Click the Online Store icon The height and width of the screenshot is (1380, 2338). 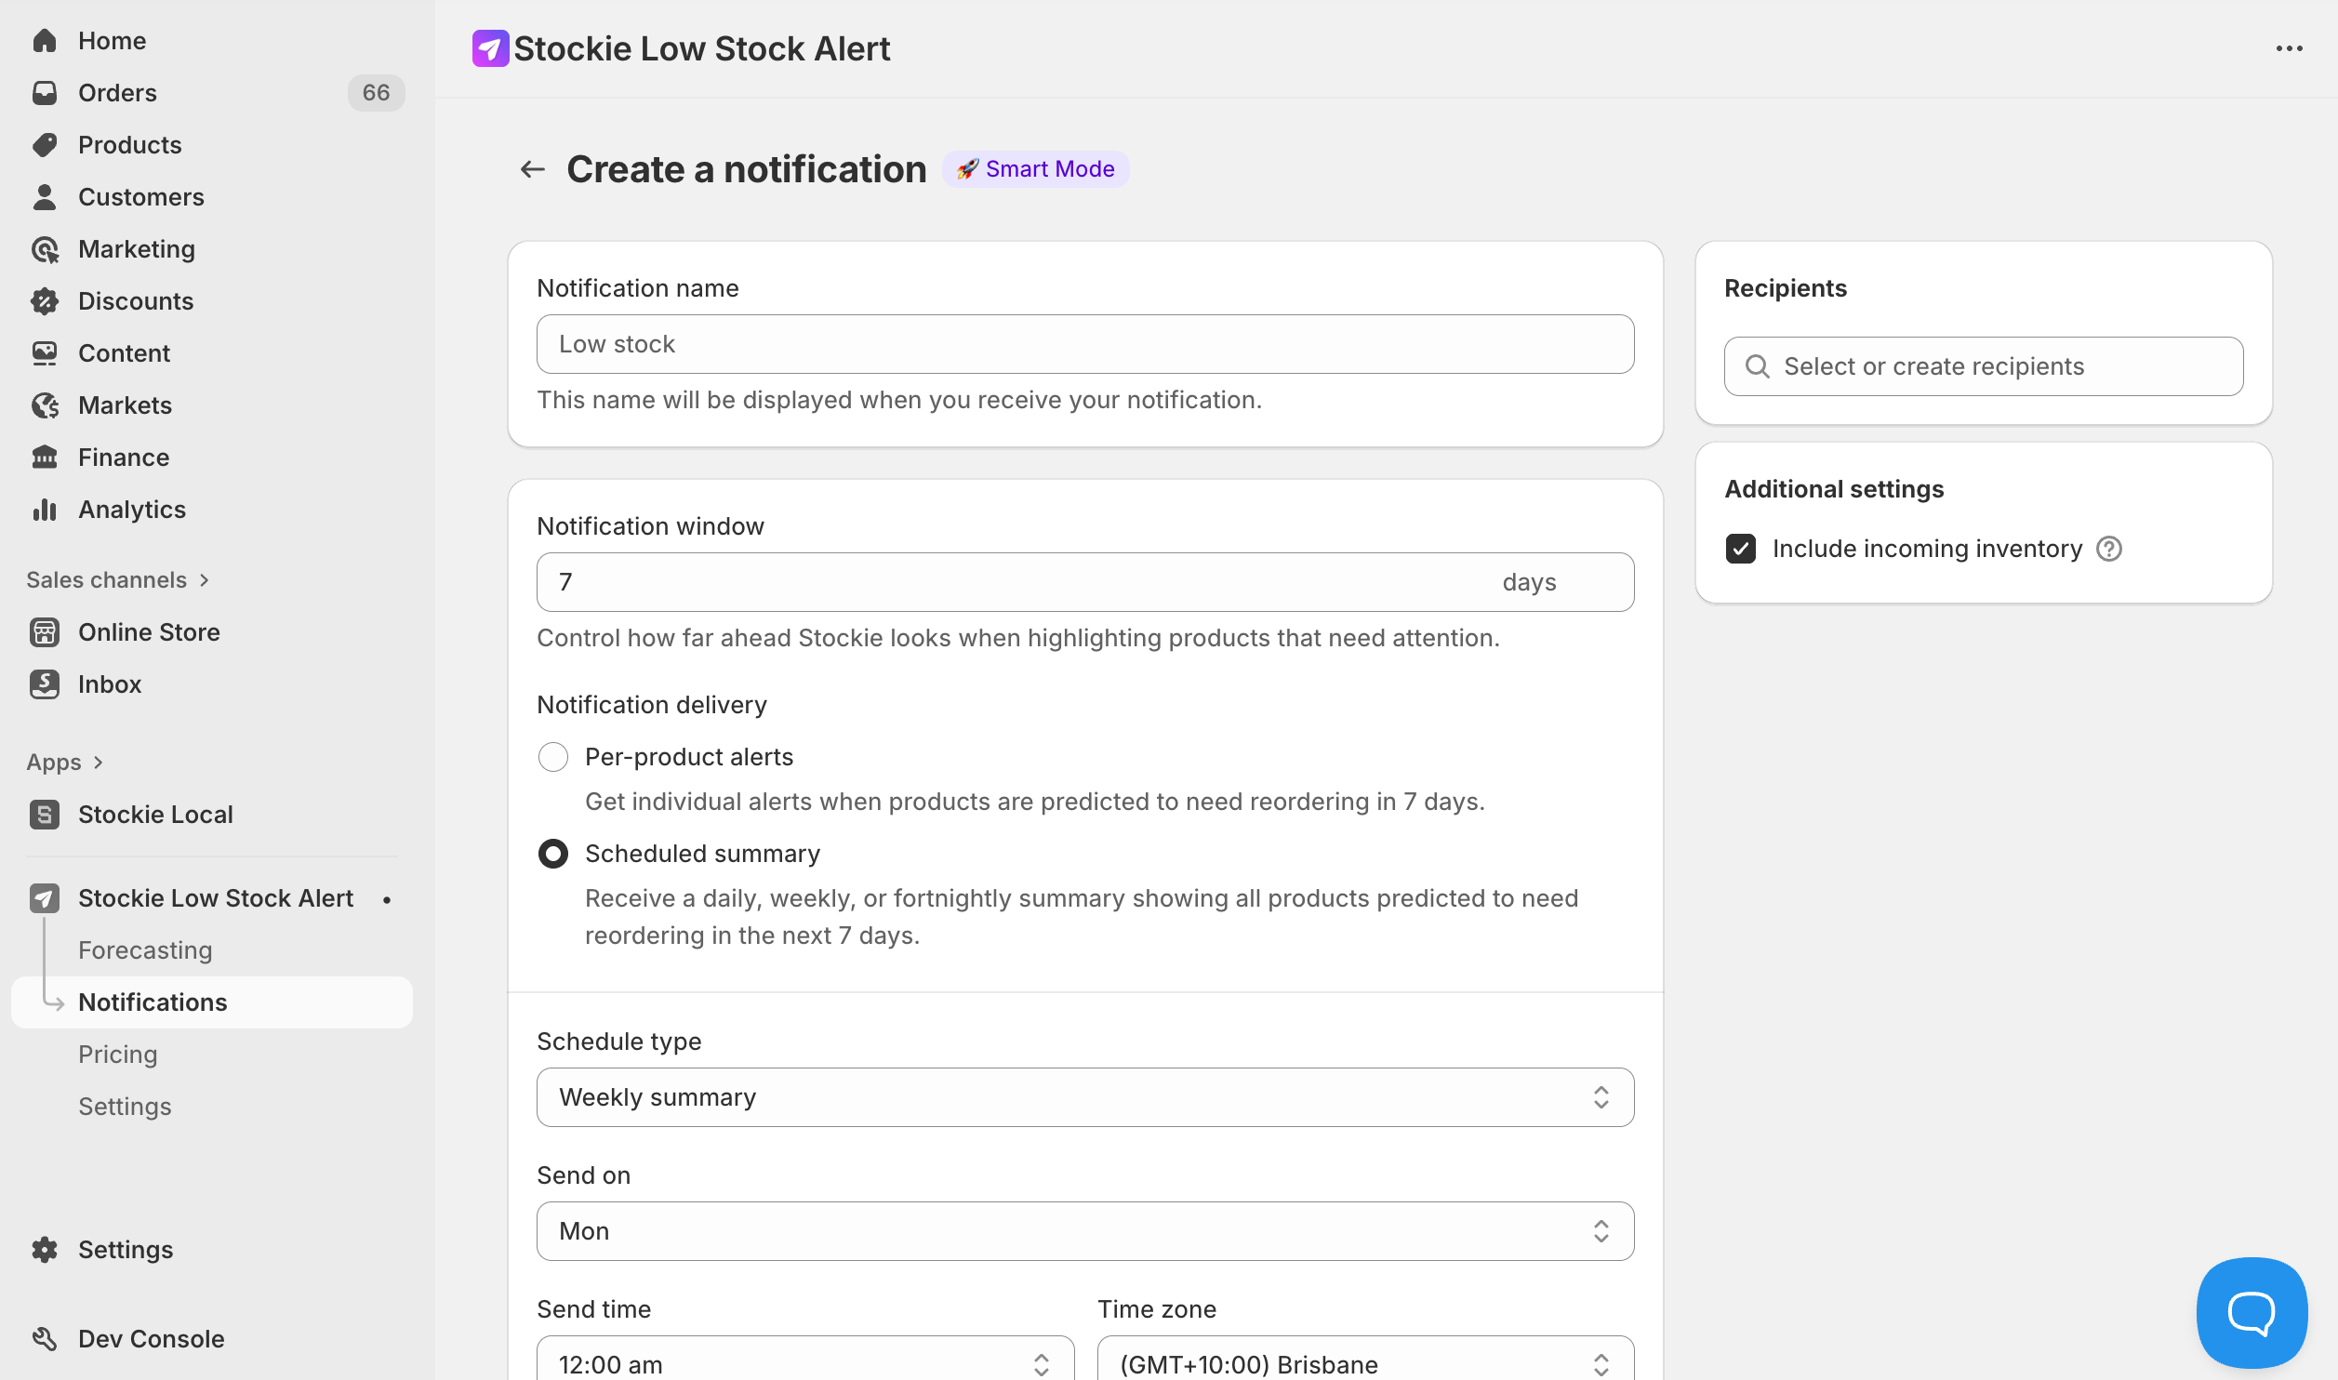click(45, 632)
